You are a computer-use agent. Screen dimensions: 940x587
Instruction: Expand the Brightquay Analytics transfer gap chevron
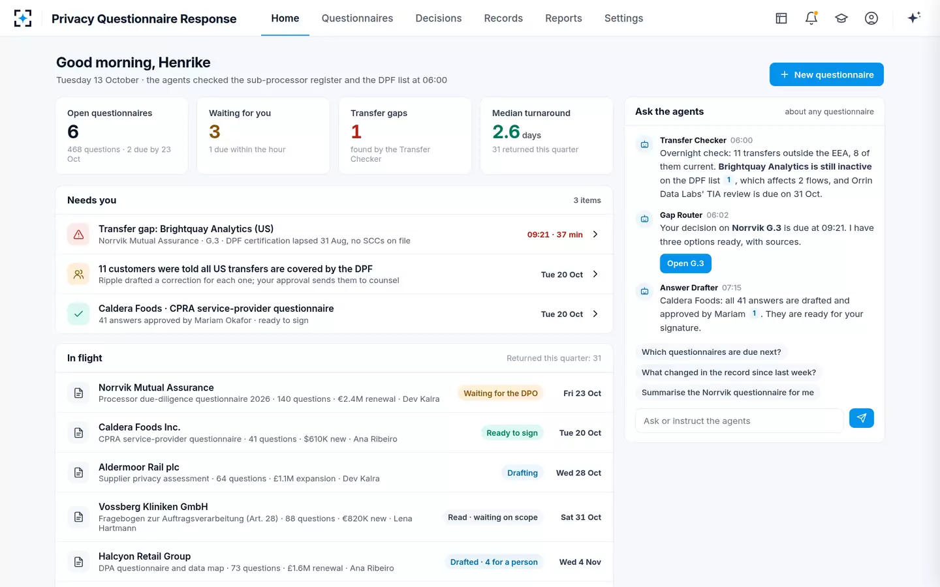[595, 234]
